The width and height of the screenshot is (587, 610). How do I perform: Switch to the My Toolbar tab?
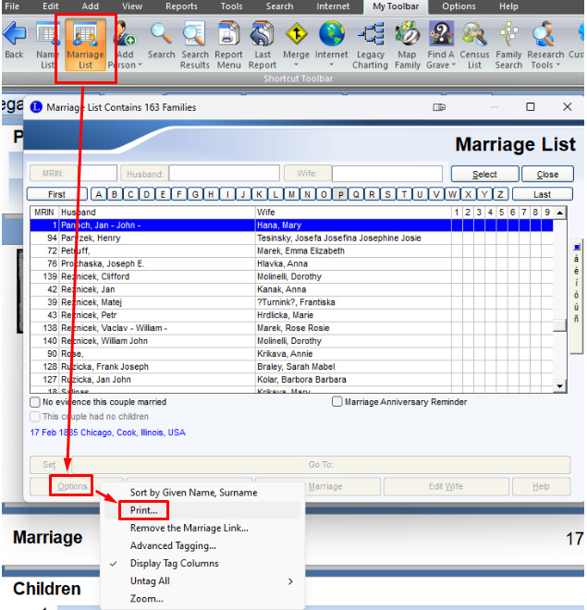396,6
